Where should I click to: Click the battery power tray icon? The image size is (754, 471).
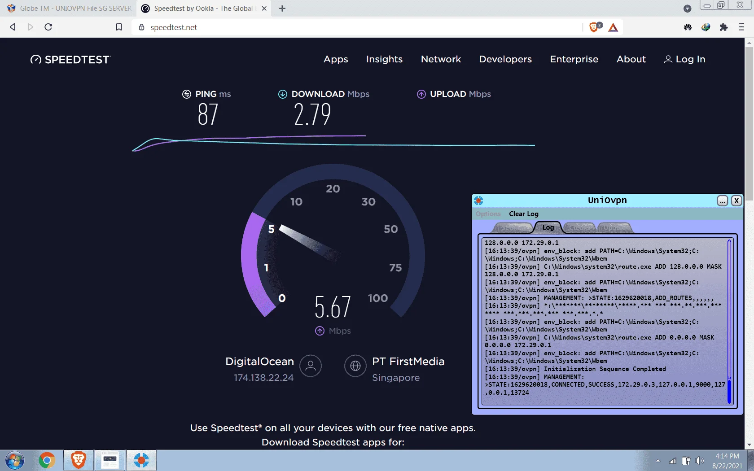click(x=686, y=461)
